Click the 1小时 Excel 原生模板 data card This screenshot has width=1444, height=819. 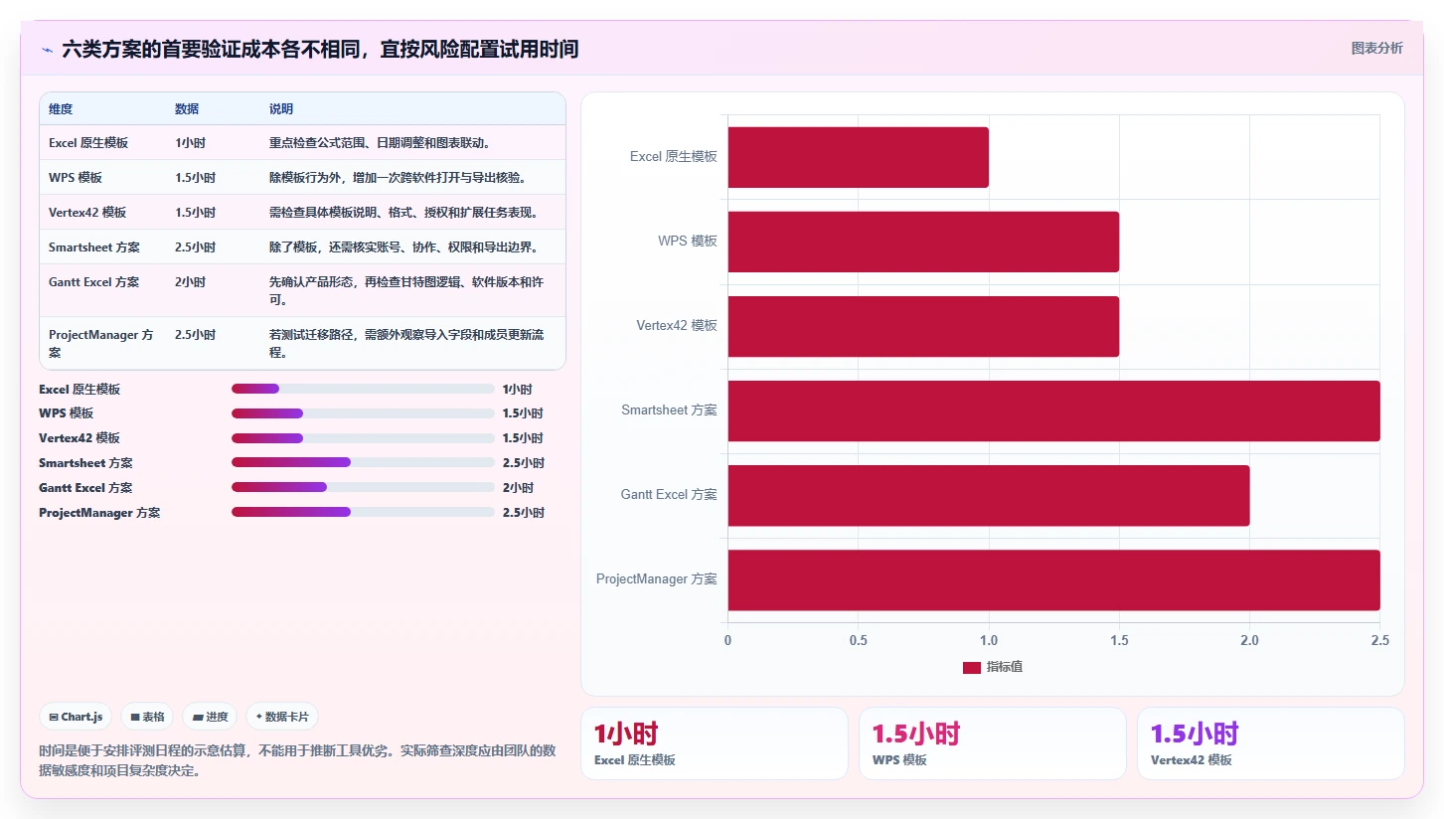tap(715, 743)
